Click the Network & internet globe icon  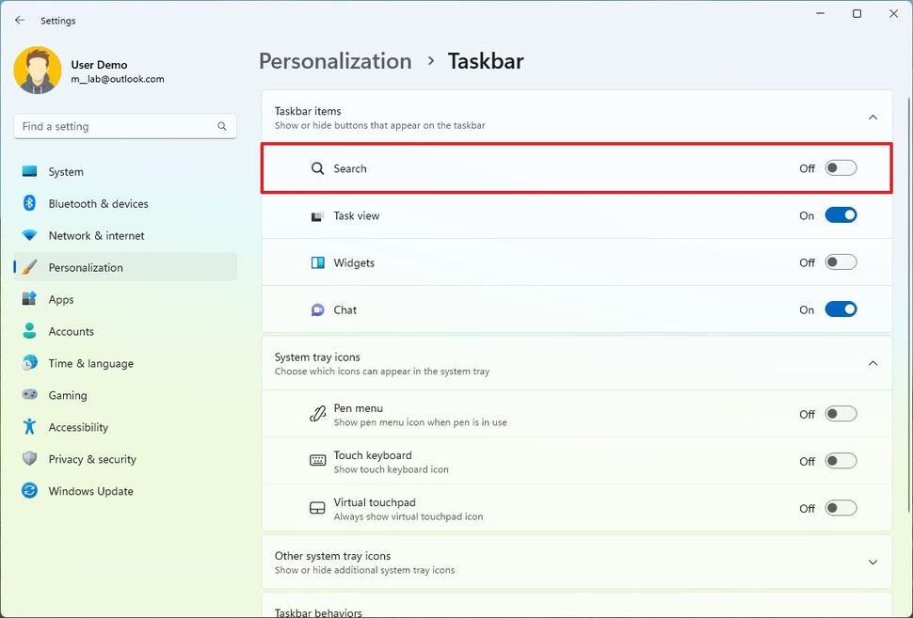tap(29, 235)
